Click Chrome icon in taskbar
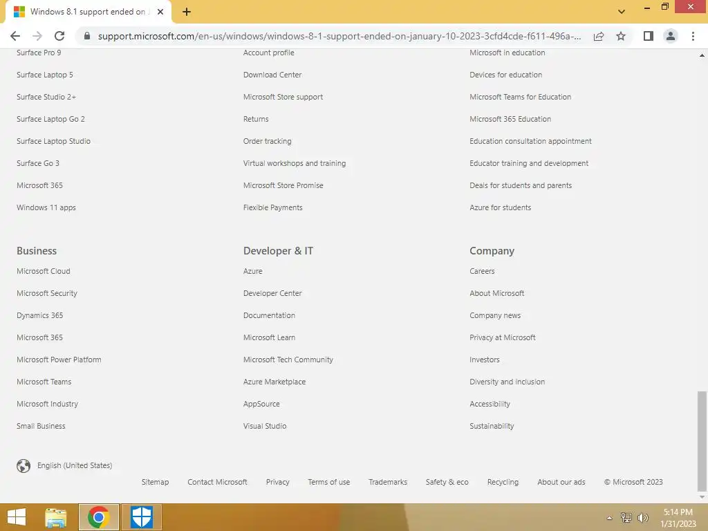 point(98,517)
